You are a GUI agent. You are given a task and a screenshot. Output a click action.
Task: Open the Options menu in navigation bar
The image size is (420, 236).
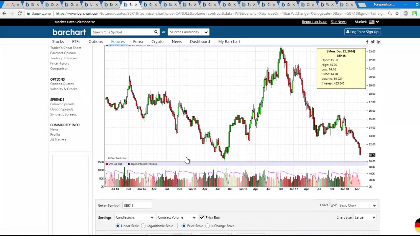click(x=95, y=42)
